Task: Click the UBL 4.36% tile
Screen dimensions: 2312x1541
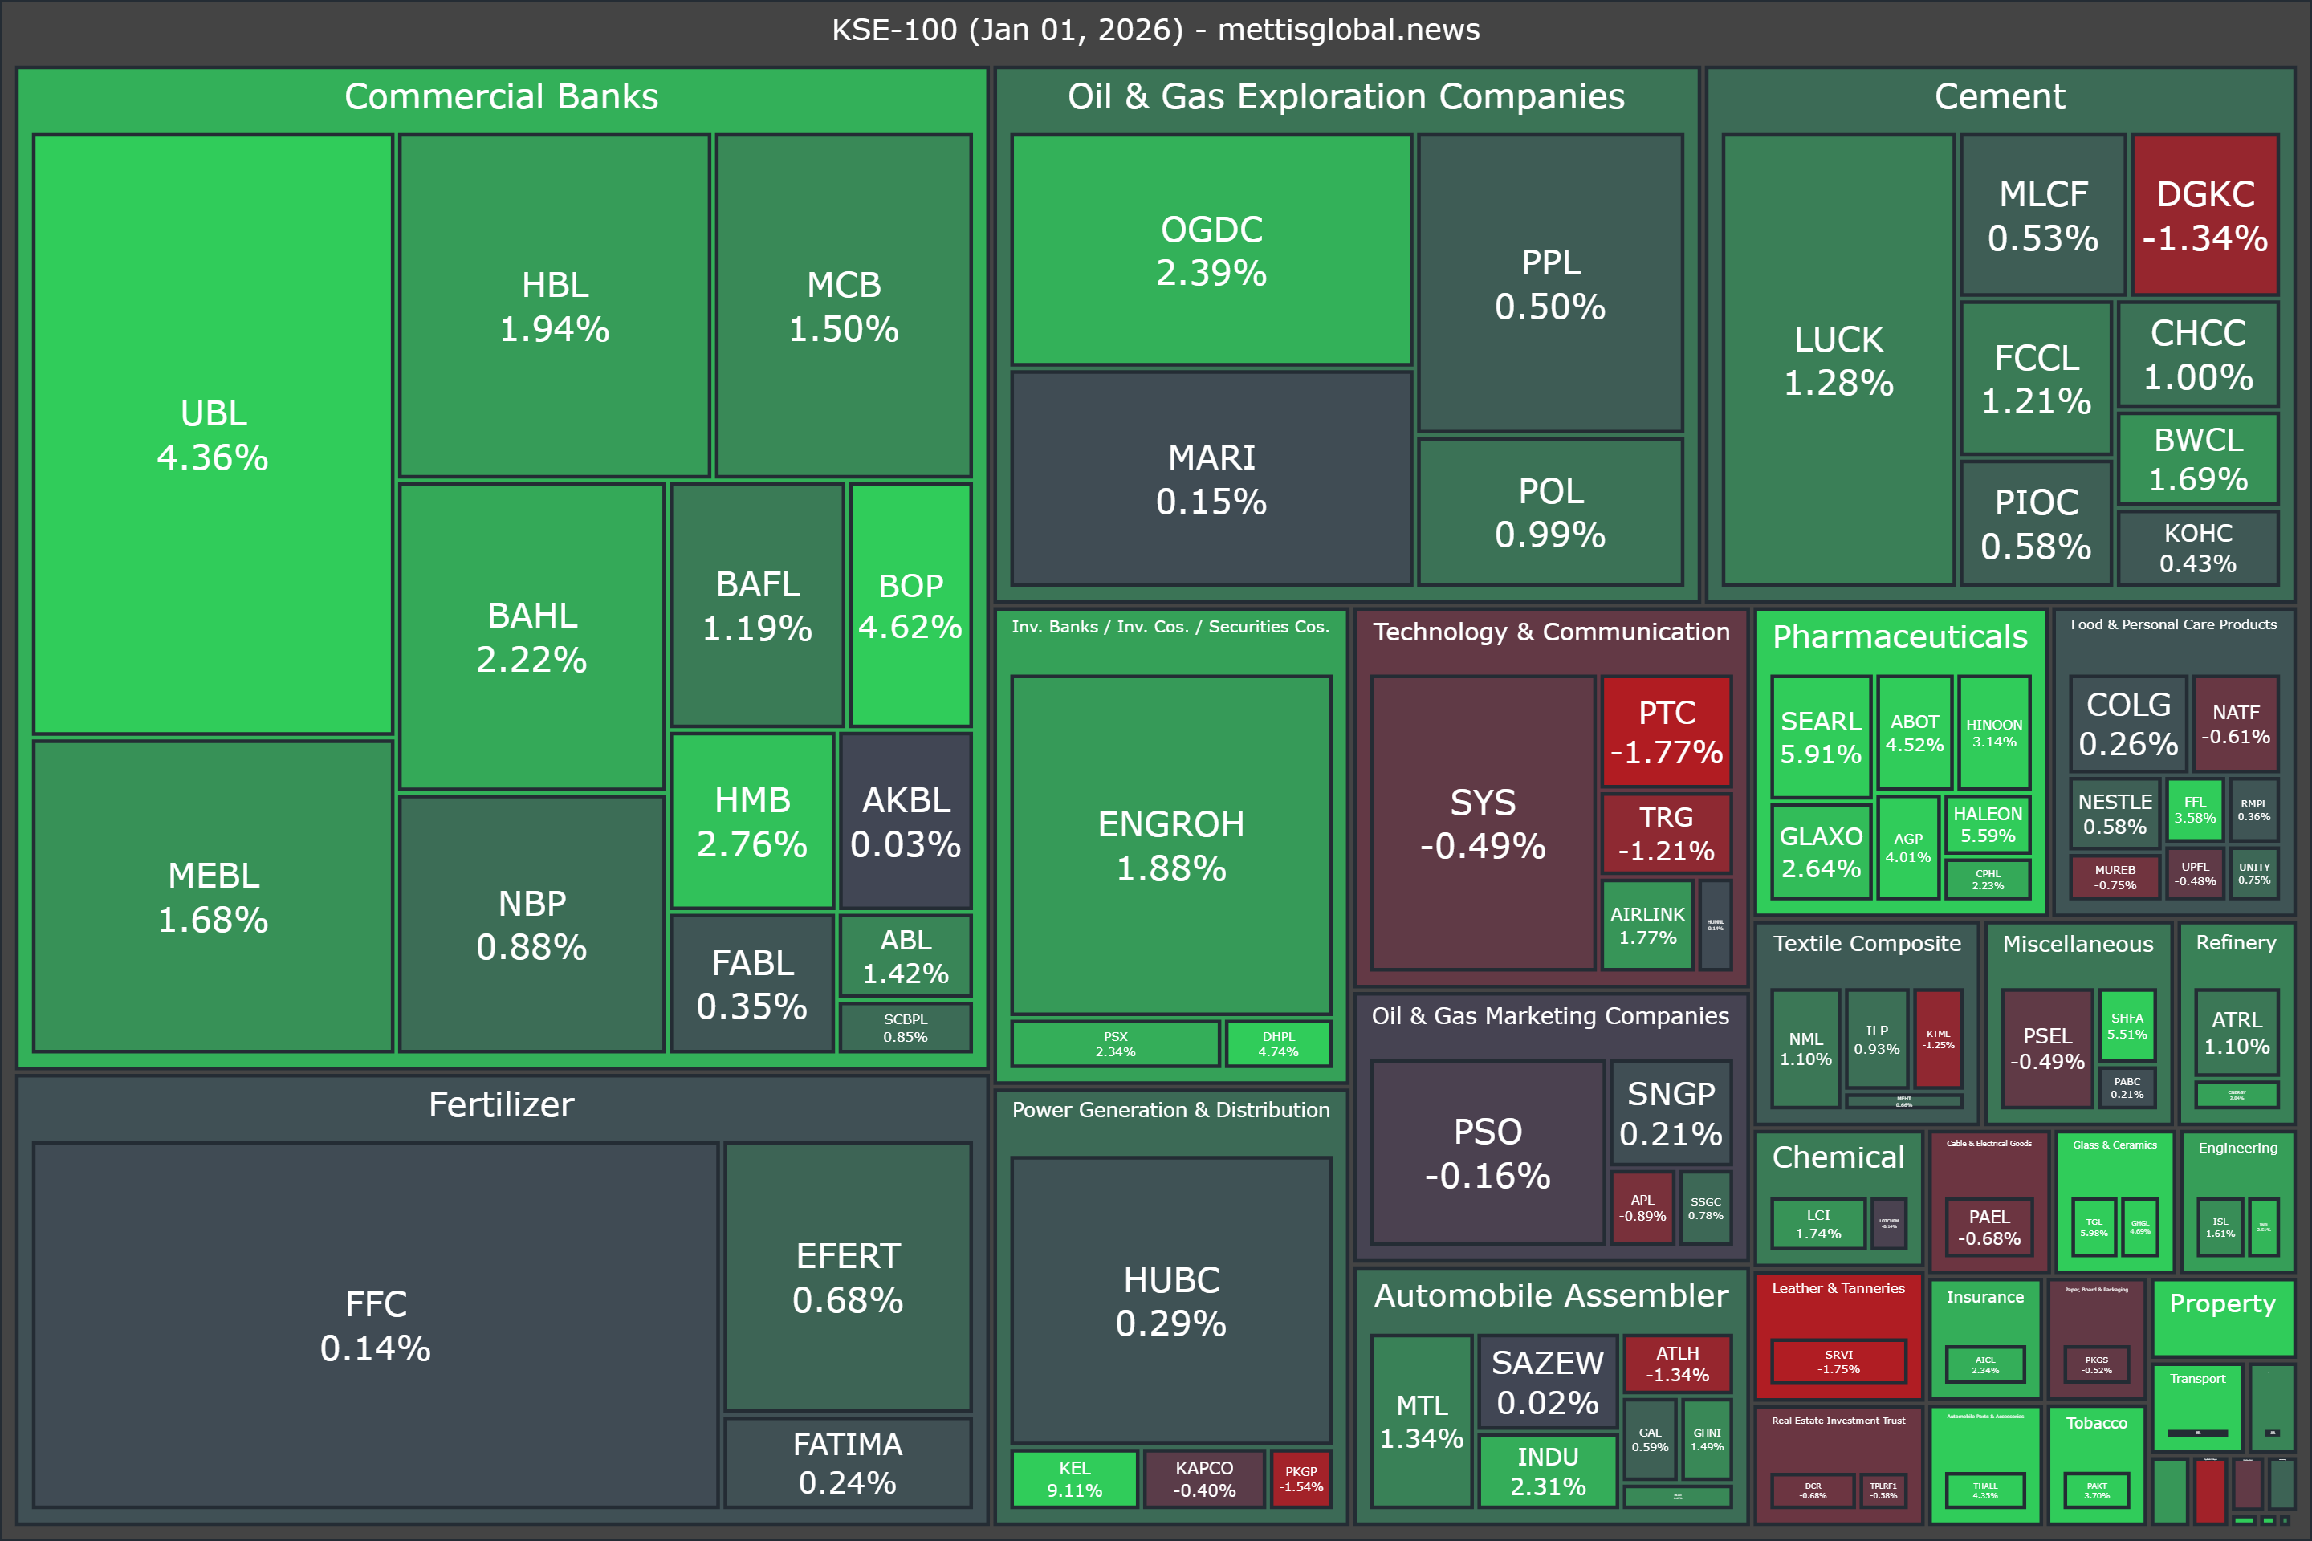Action: point(212,434)
